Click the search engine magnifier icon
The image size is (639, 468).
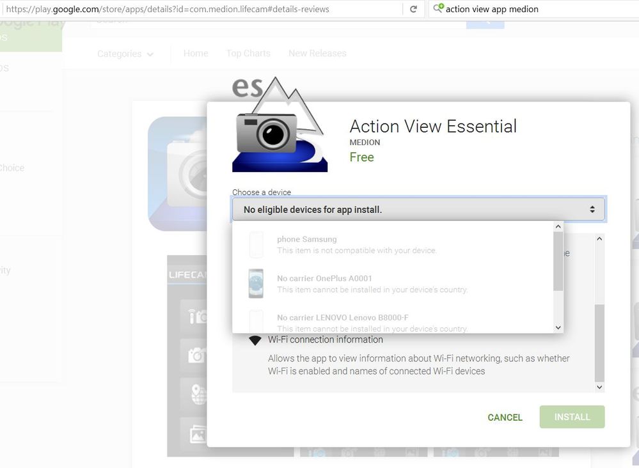438,8
